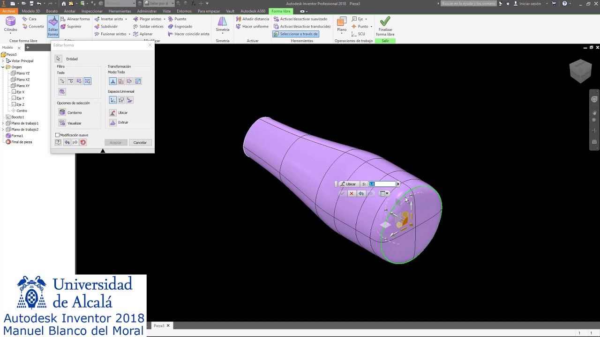Screen dimensions: 600x337
Task: Open the Boceto ribbon tab
Action: pyautogui.click(x=52, y=11)
